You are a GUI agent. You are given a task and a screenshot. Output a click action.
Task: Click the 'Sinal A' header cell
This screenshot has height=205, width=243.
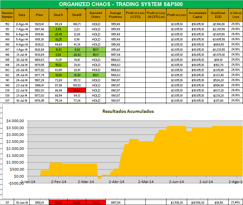click(58, 15)
